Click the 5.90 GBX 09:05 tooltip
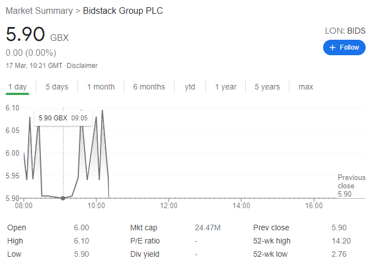This screenshot has height=270, width=380. 63,118
